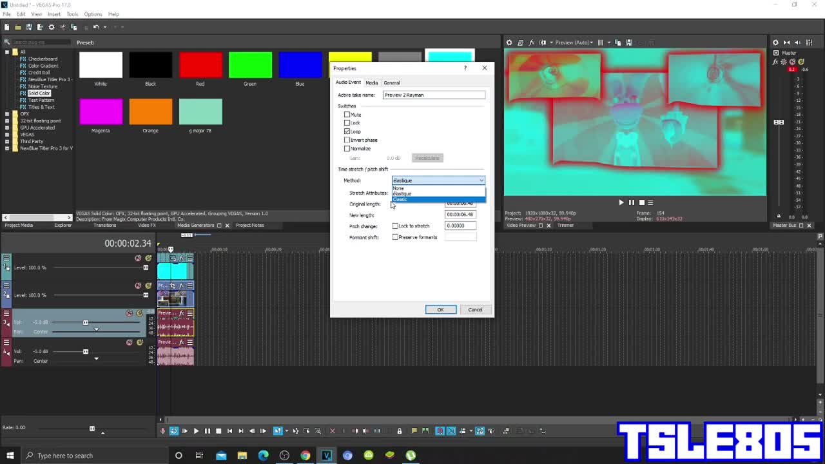825x464 pixels.
Task: Check the Preserve formants option
Action: (x=395, y=237)
